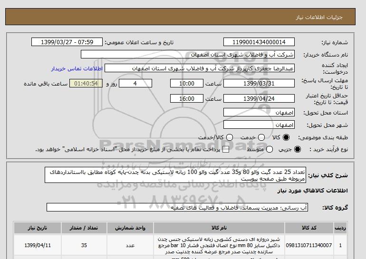Click the countdown timer 01:40:54
The height and width of the screenshot is (259, 366).
click(86, 83)
